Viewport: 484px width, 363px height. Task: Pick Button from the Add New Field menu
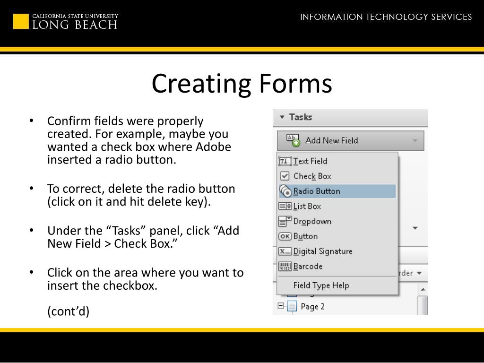(337, 236)
